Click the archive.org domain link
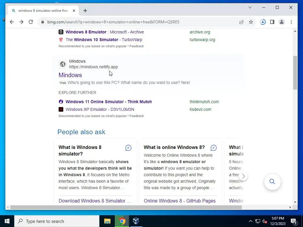The width and height of the screenshot is (303, 227). point(200,32)
